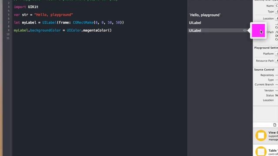278x156 pixels.
Task: Click "UILabel" initializer in the code editor
Action: (x=49, y=23)
